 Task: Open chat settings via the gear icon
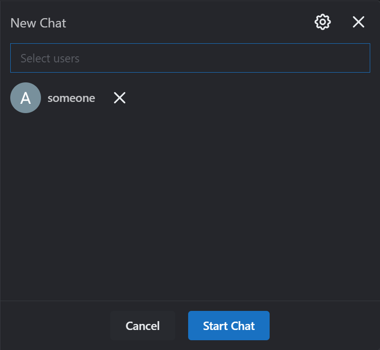(323, 22)
